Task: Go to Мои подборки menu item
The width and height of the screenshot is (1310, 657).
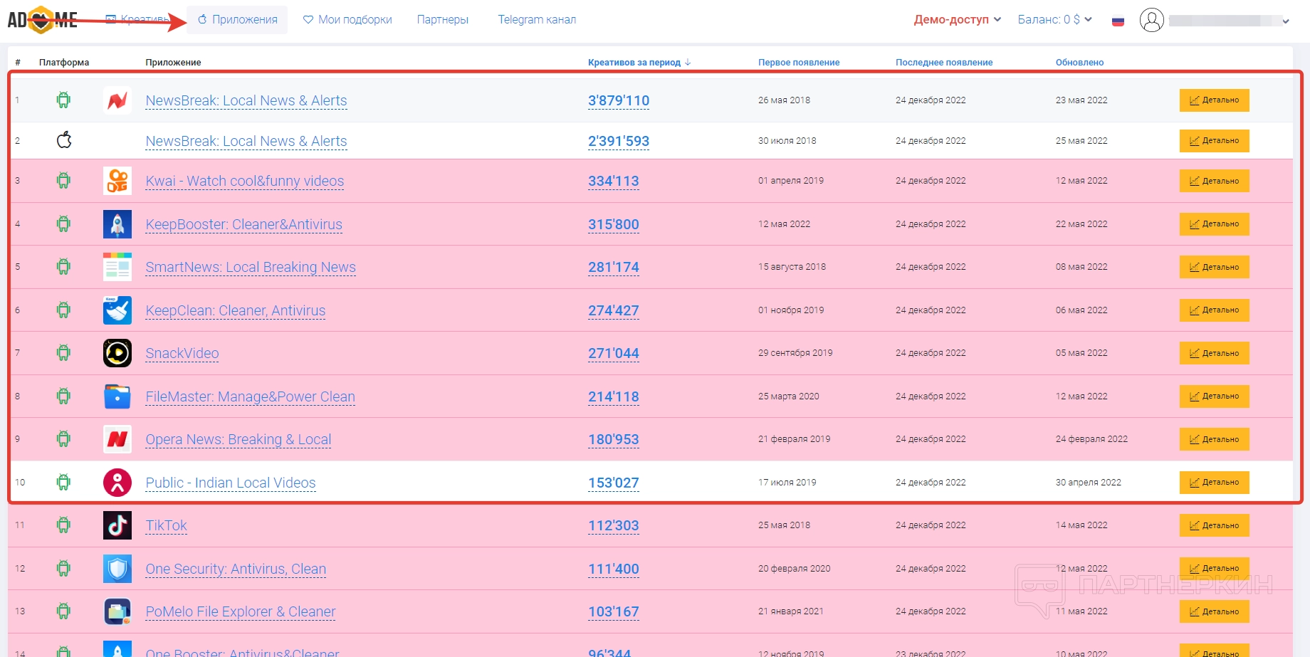Action: pos(347,20)
